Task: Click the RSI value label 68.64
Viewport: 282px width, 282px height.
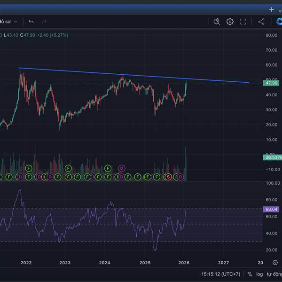Action: tap(272, 209)
